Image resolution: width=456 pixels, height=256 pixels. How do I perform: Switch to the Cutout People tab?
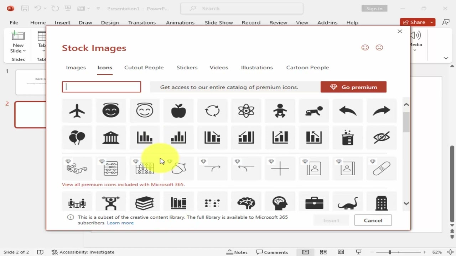pos(144,68)
